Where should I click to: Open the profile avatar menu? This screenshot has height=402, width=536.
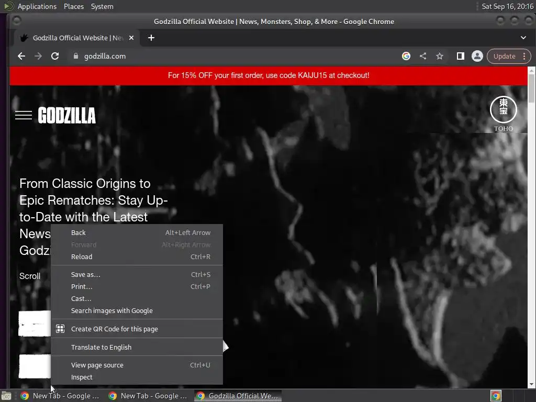click(x=477, y=56)
